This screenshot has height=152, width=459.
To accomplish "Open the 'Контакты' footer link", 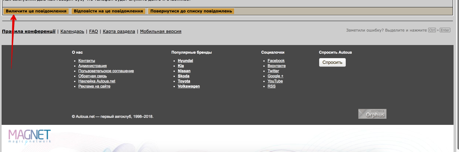I will [x=87, y=61].
